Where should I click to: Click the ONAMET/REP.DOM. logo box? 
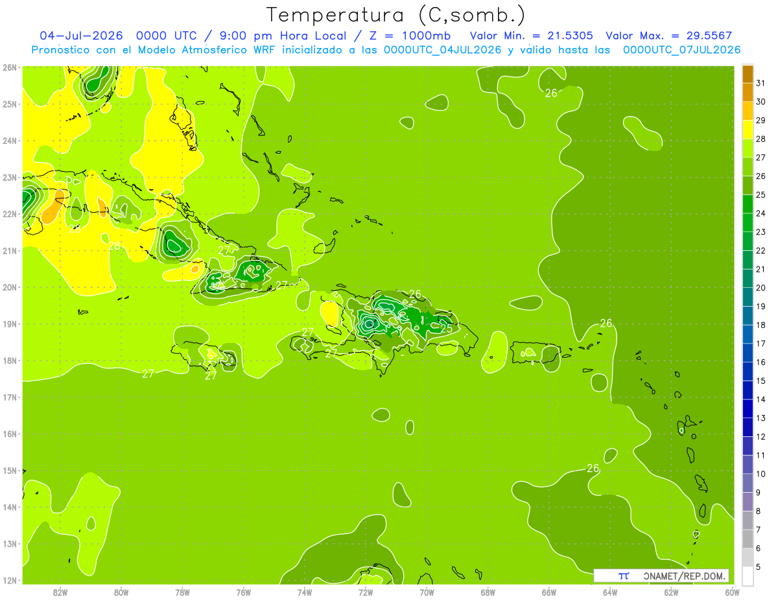[661, 576]
